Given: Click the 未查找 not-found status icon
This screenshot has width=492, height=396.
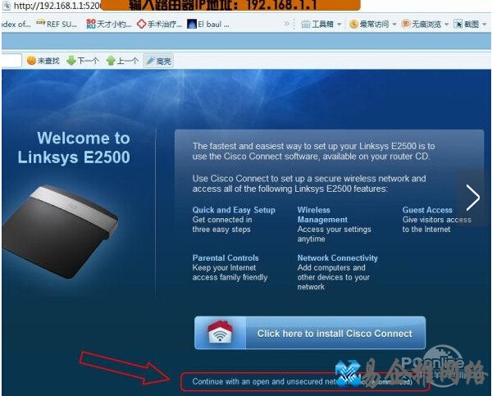Looking at the screenshot, I should [x=31, y=60].
